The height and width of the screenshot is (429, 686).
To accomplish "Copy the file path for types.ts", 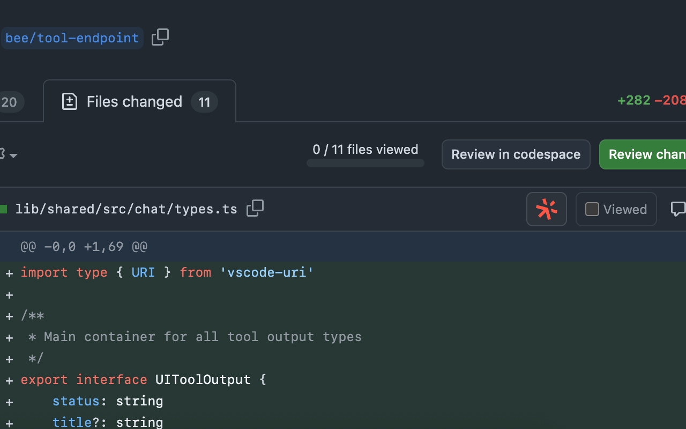I will [255, 208].
